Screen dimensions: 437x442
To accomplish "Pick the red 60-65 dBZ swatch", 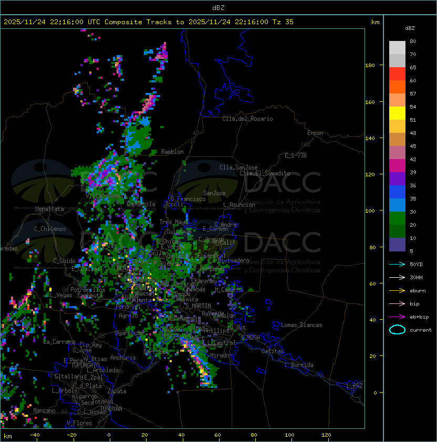I will click(x=397, y=74).
